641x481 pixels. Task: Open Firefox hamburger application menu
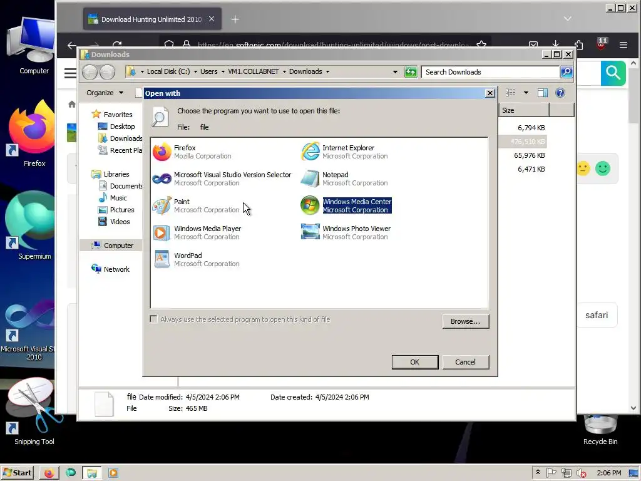tap(623, 45)
